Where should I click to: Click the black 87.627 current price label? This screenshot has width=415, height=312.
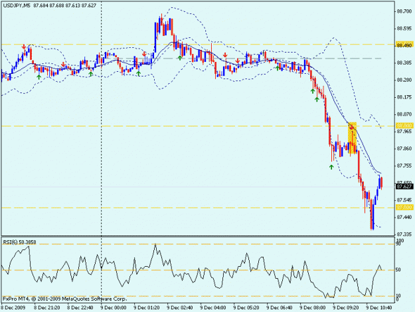pyautogui.click(x=404, y=186)
